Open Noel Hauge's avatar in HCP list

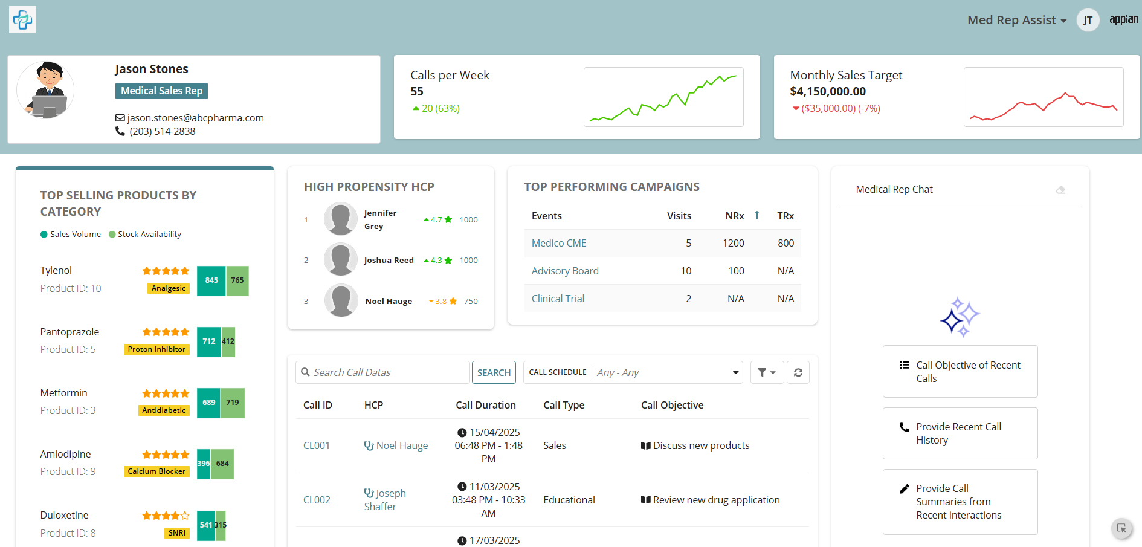coord(341,300)
